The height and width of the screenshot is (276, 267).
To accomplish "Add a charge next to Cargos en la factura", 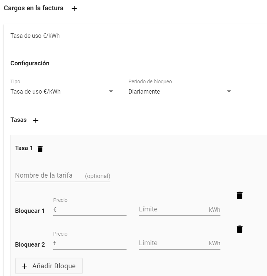I will click(x=74, y=8).
